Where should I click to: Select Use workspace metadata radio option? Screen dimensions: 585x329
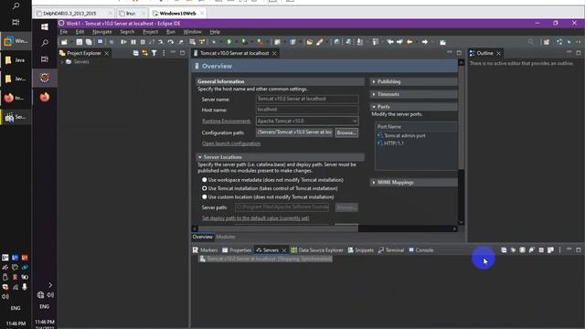(x=205, y=180)
